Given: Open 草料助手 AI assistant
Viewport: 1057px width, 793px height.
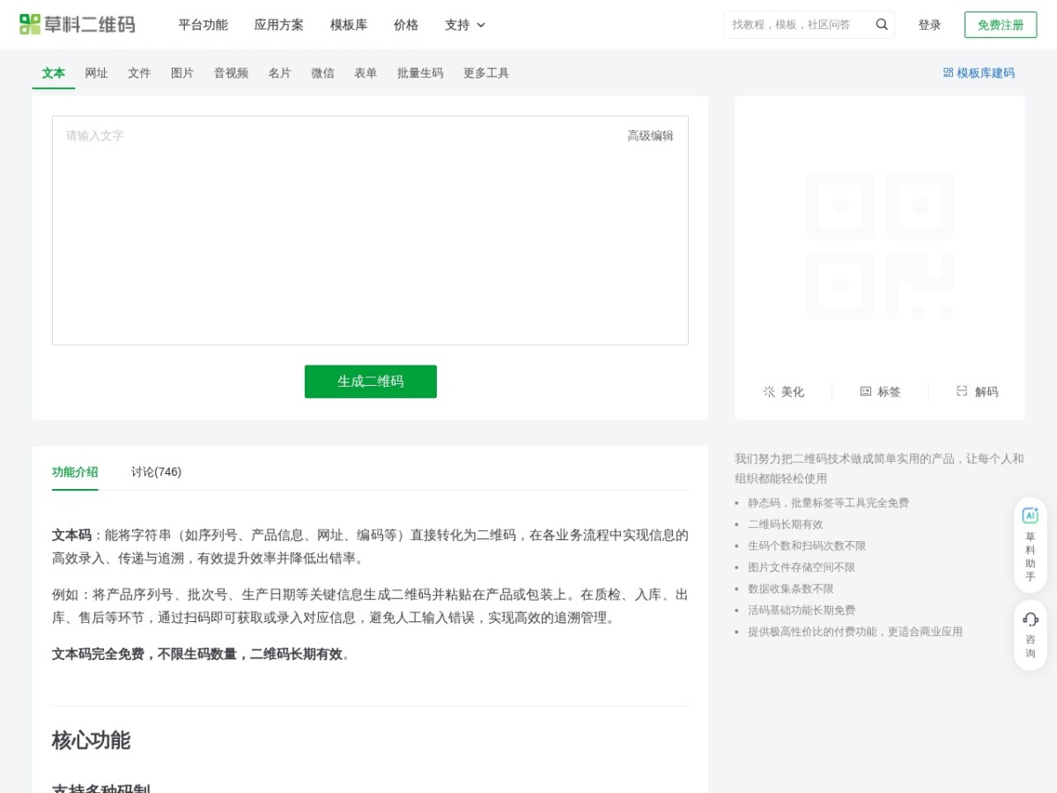Looking at the screenshot, I should (1031, 544).
